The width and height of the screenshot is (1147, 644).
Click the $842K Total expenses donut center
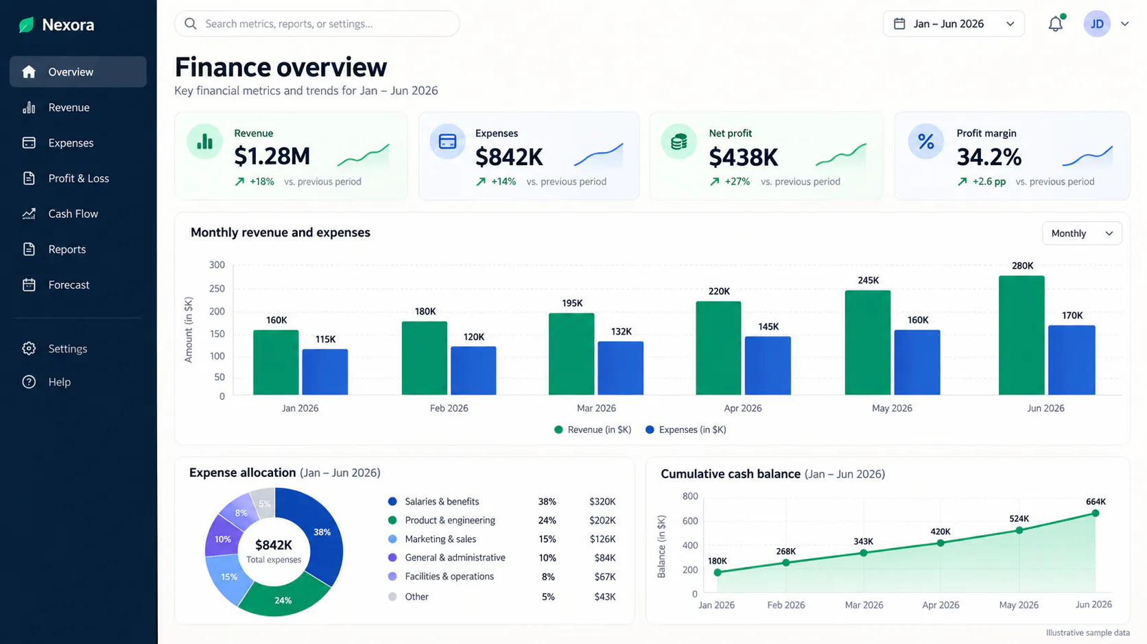pyautogui.click(x=274, y=551)
